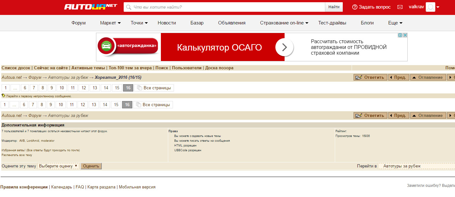Open the Форум menu item
The image size is (455, 197).
point(79,23)
